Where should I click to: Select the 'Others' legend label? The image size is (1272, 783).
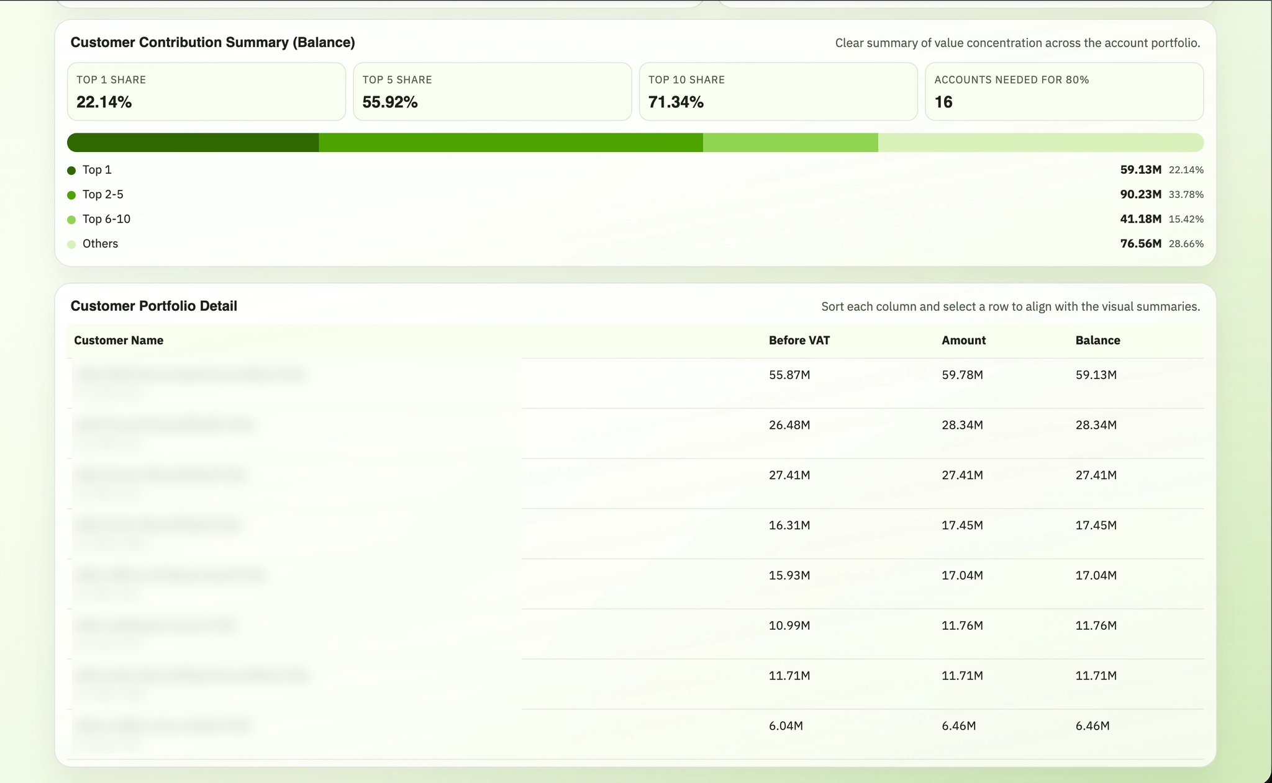100,244
